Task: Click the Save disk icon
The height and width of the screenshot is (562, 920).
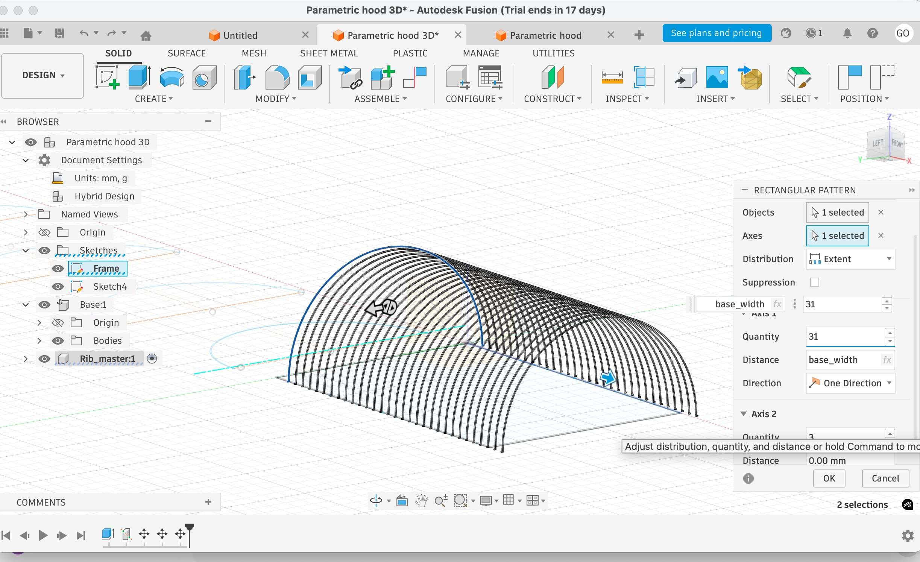Action: point(59,33)
